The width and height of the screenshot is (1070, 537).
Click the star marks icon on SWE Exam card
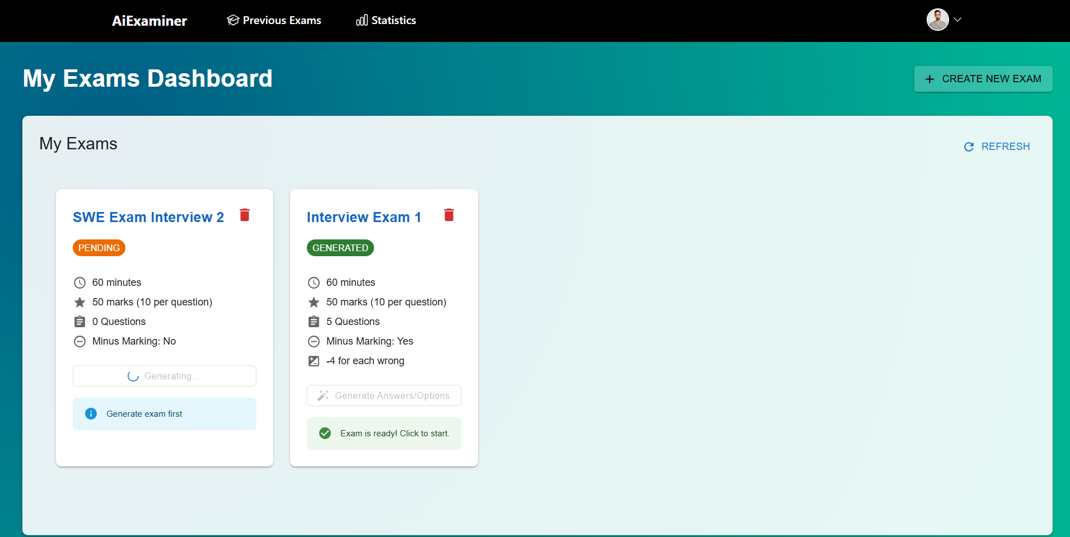point(80,303)
